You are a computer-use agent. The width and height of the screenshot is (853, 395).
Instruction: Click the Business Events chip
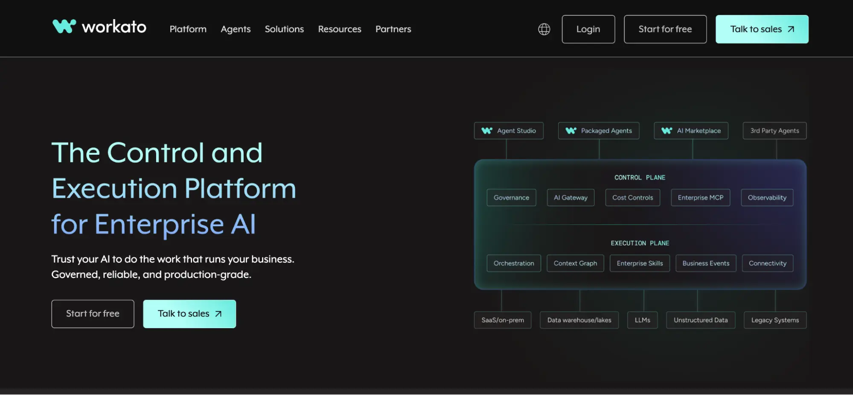[706, 263]
